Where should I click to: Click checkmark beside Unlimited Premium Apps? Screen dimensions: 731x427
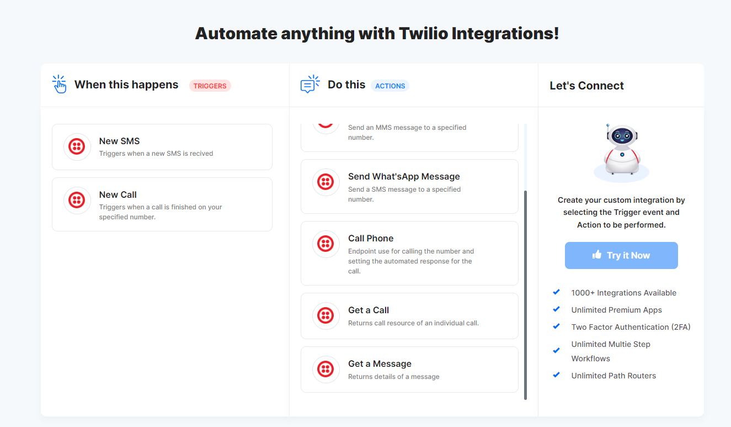(x=556, y=309)
